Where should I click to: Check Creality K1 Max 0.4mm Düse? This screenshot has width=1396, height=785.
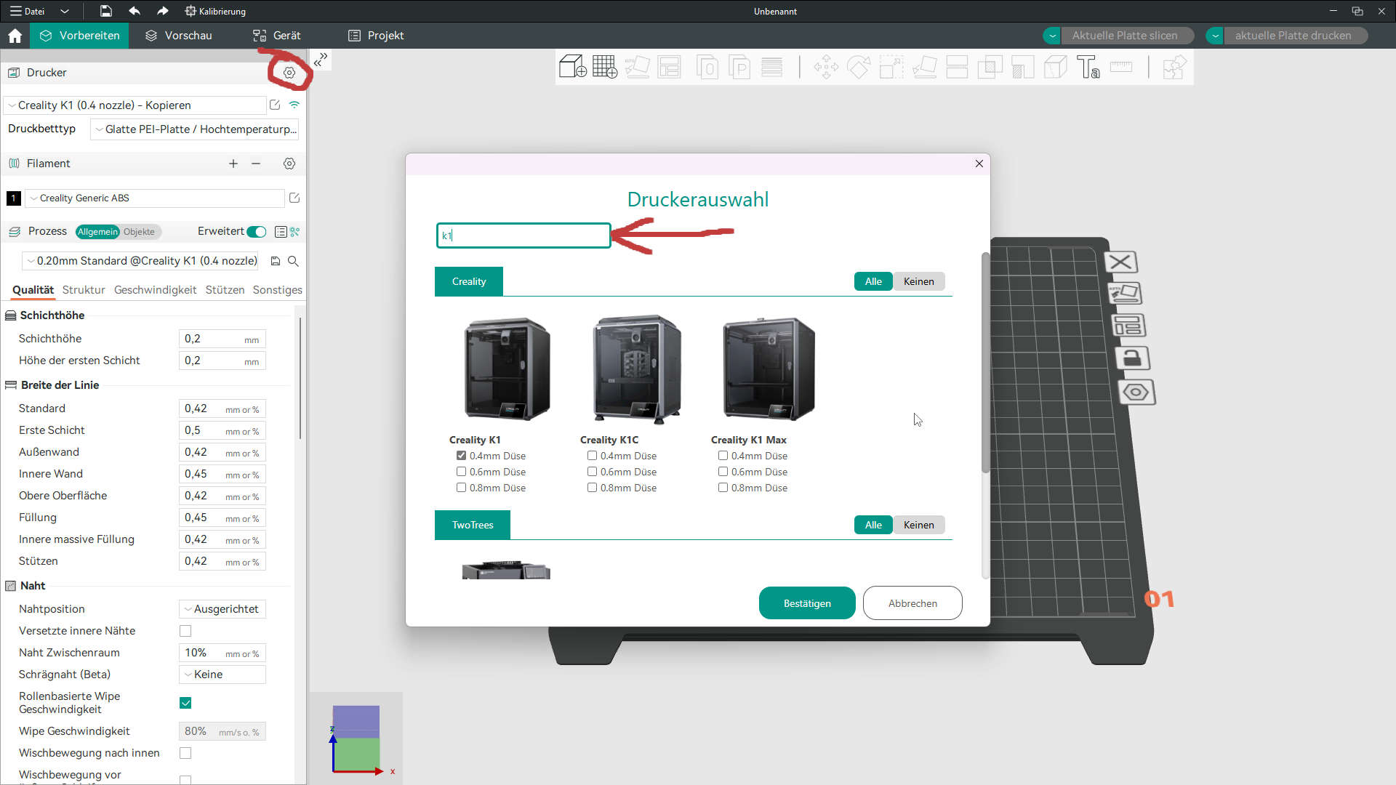point(723,456)
